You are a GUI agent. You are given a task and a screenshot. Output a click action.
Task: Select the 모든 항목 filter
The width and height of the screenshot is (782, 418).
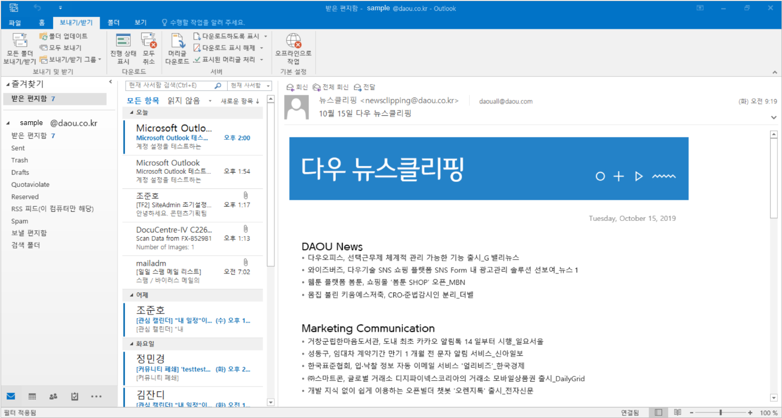[143, 101]
